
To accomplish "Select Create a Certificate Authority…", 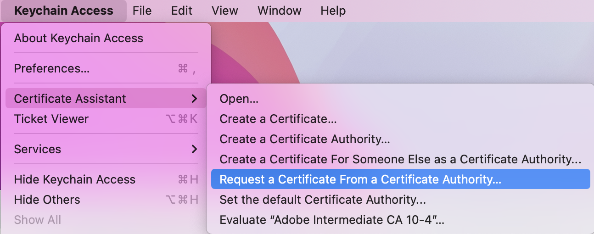I will pos(400,139).
